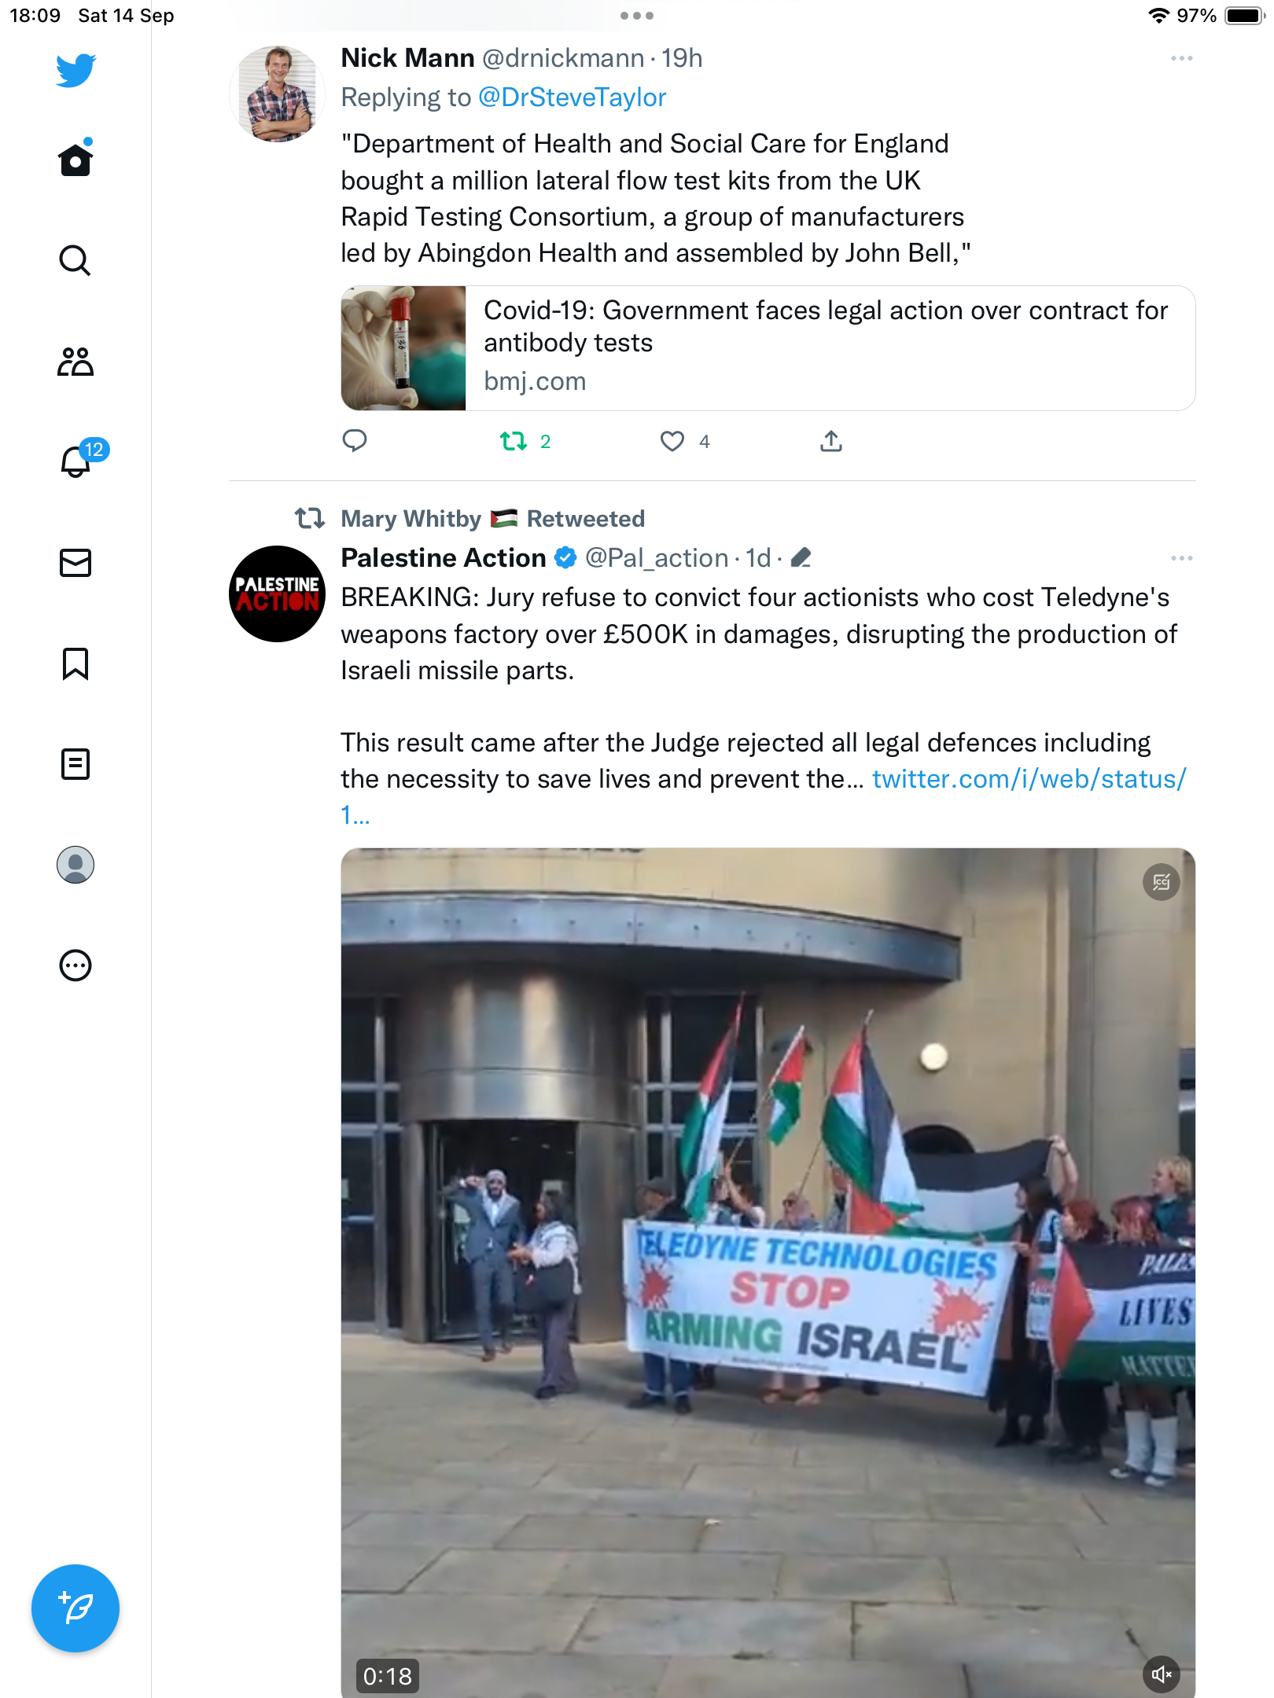Open more menu on Palestine Action tweet
This screenshot has width=1274, height=1698.
[1181, 558]
